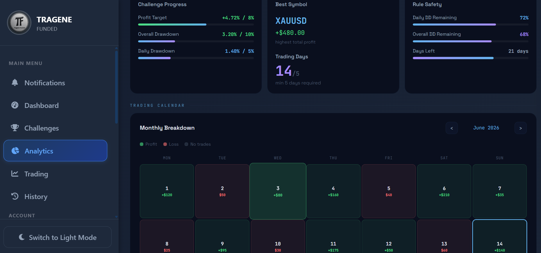Select calendar day 1 with +$120

167,191
